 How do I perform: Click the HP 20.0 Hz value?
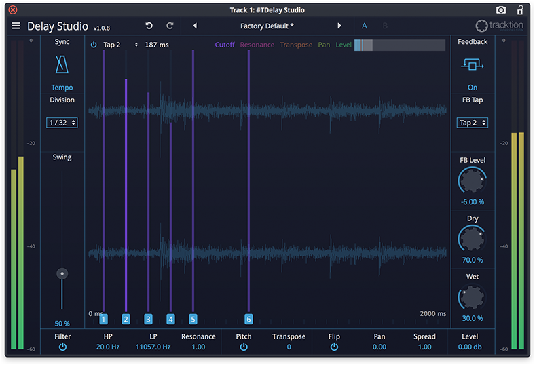(x=108, y=347)
